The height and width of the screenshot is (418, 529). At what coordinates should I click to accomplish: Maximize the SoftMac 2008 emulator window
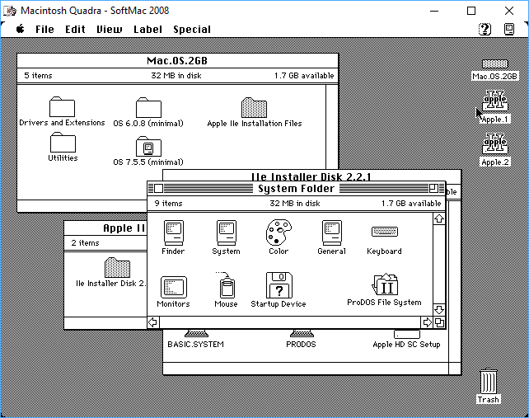471,11
